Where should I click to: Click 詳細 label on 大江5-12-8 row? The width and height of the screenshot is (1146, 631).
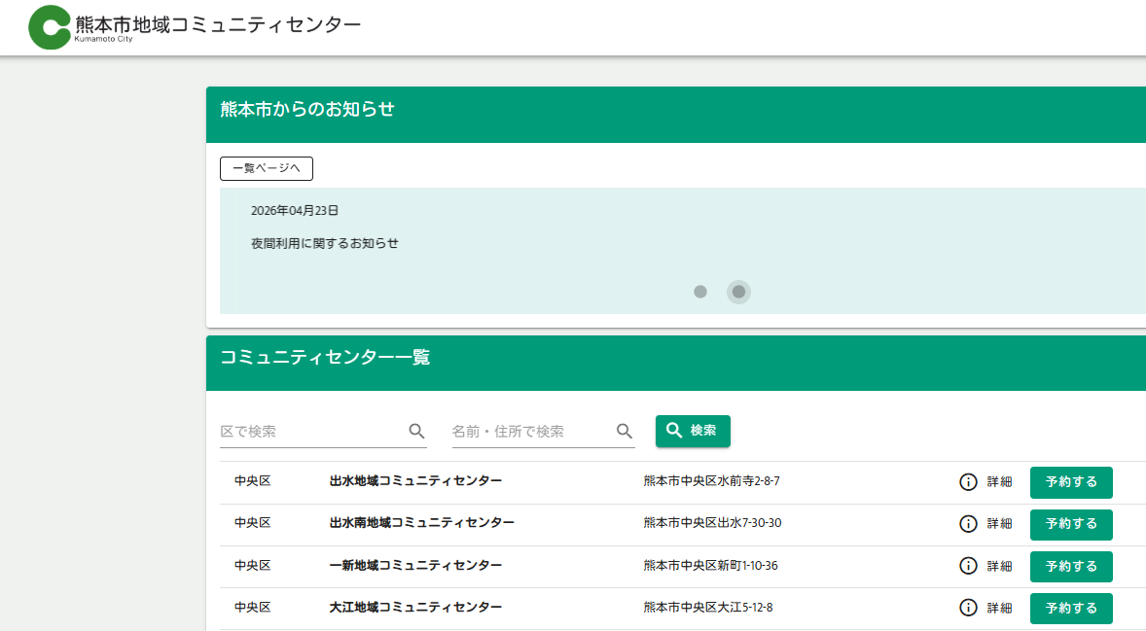pos(999,608)
